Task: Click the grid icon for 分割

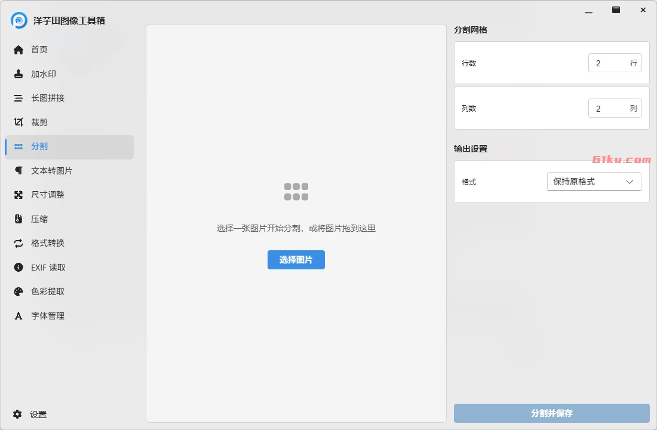Action: (19, 146)
